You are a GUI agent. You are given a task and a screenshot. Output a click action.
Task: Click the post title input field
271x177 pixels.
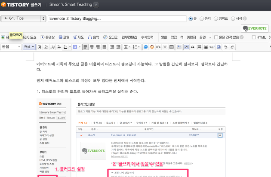[117, 18]
